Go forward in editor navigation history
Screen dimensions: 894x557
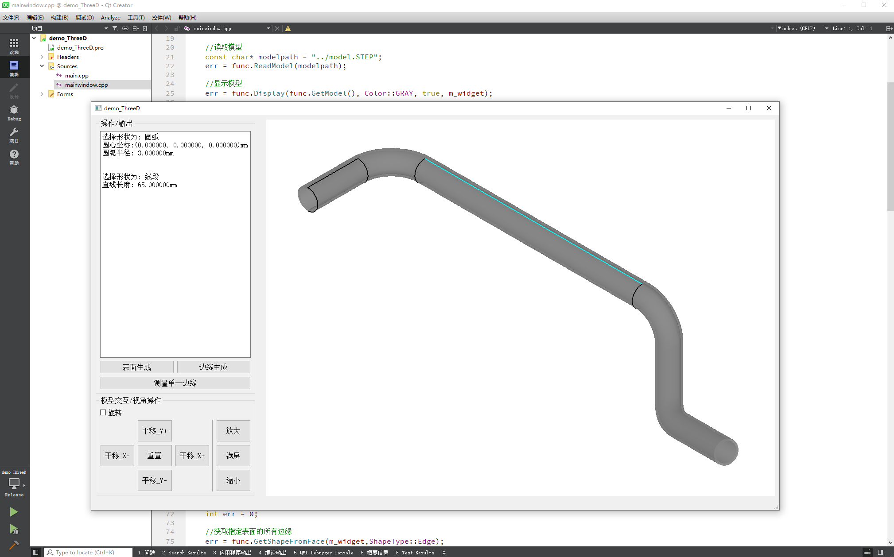(x=166, y=28)
